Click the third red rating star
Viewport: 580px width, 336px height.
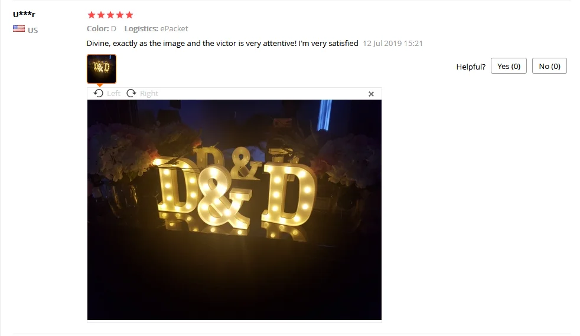coord(110,15)
